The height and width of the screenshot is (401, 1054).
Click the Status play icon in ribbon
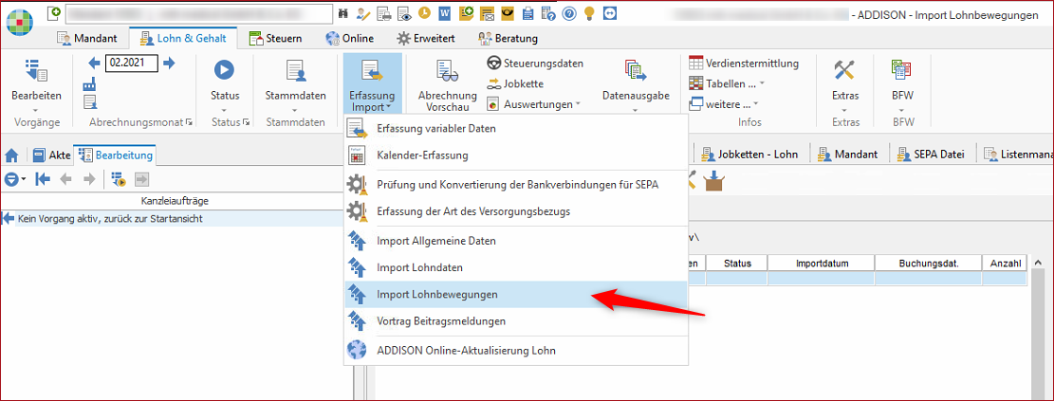224,69
